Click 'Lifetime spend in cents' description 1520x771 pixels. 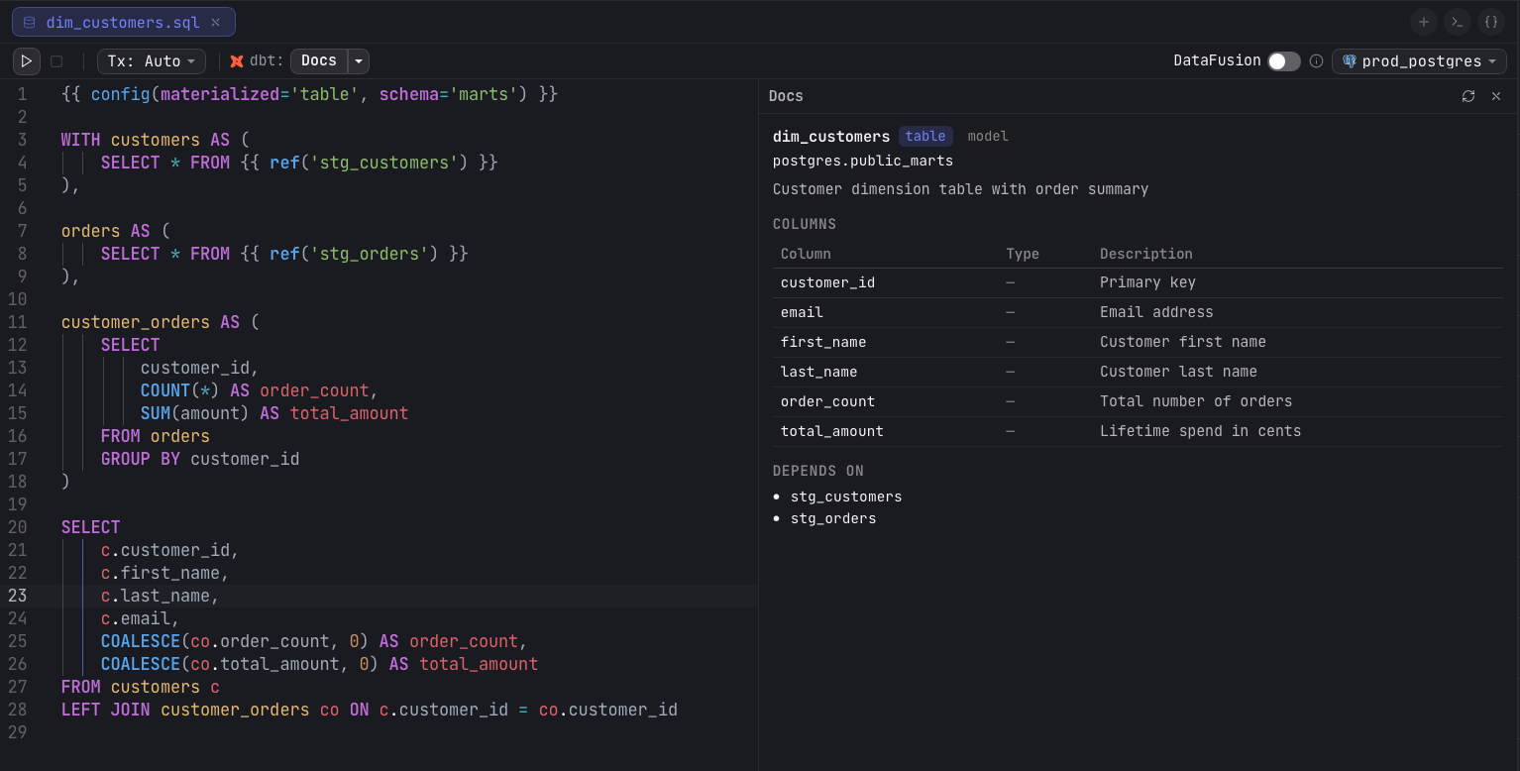click(x=1200, y=431)
